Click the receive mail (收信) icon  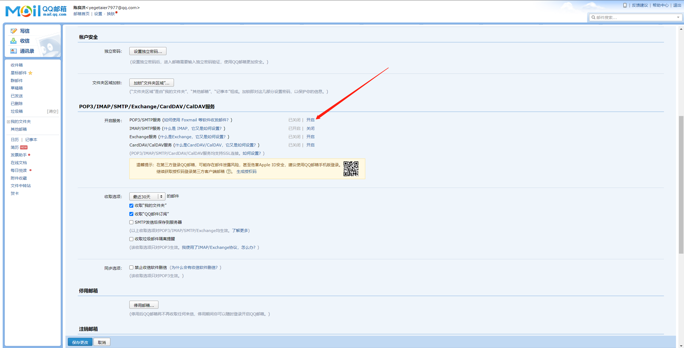14,41
